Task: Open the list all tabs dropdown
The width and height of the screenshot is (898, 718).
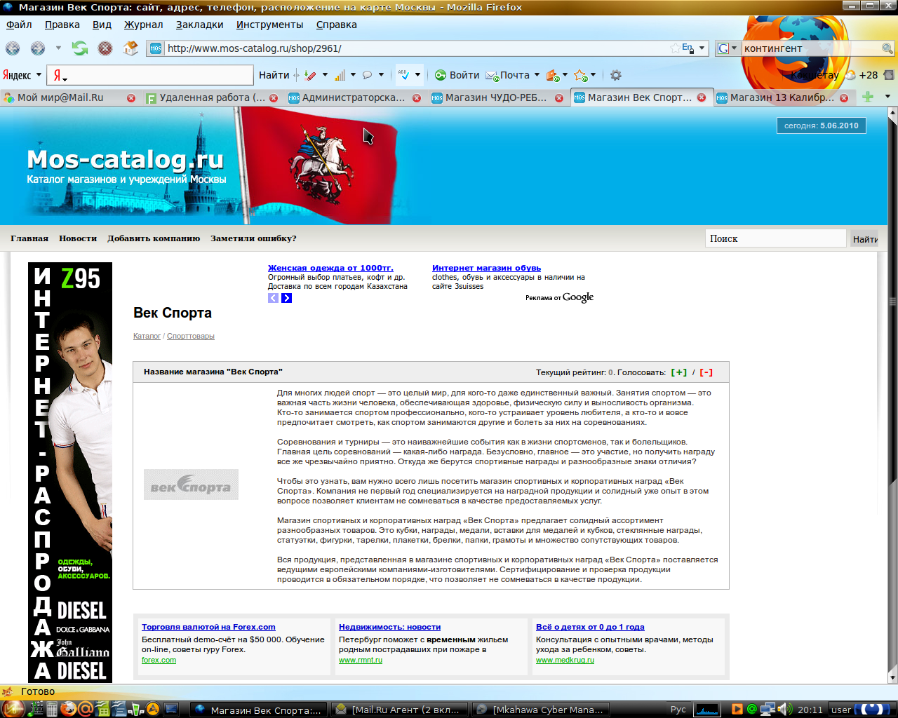Action: 887,97
